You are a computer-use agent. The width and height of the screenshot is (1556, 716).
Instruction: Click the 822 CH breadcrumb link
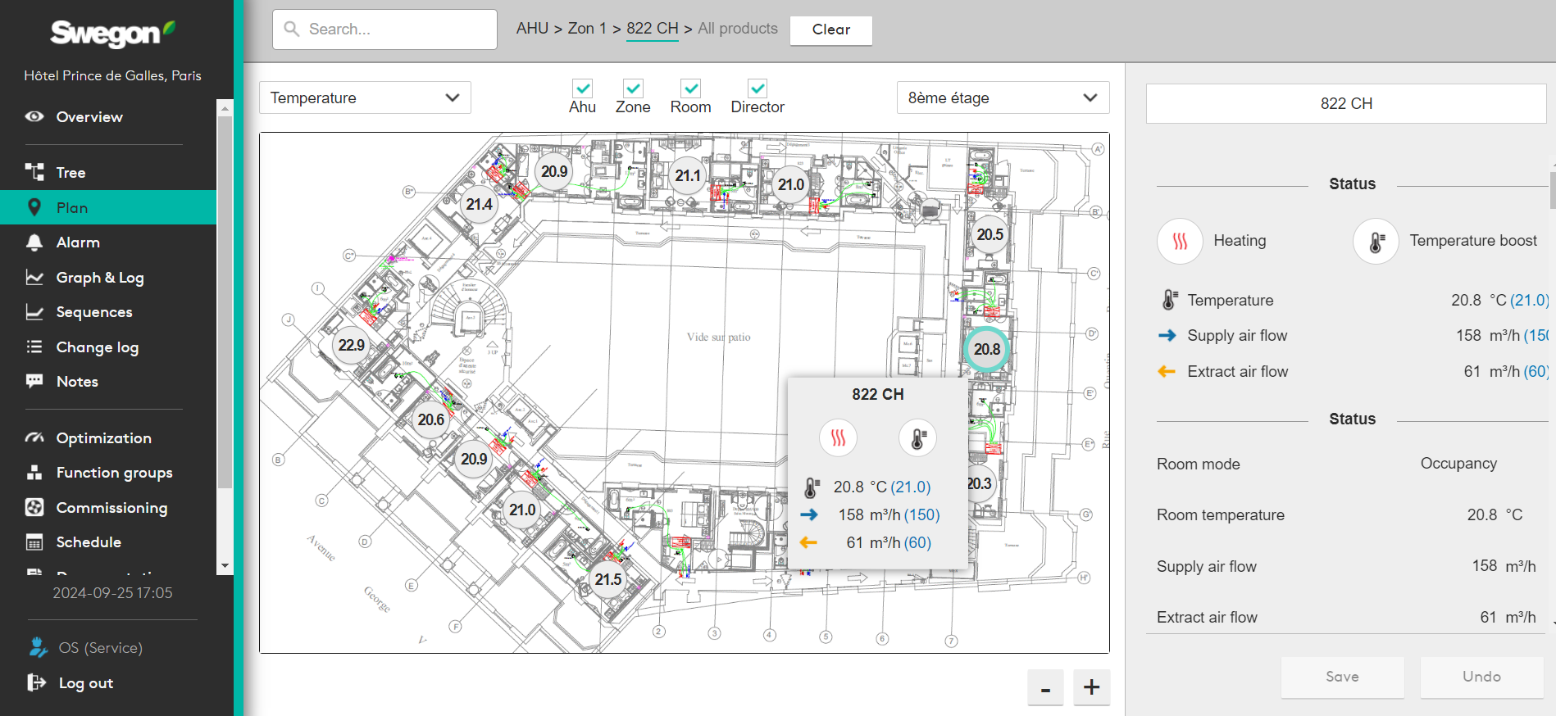(x=652, y=29)
